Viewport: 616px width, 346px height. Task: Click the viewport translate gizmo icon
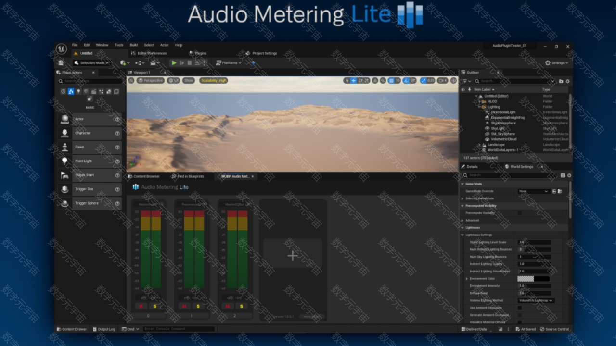tap(354, 80)
